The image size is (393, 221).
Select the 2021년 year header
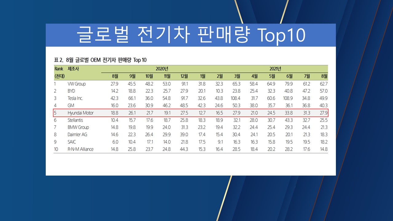click(275, 69)
